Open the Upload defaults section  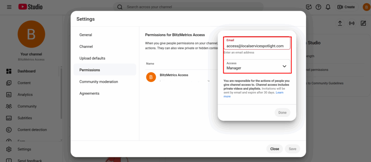point(92,58)
